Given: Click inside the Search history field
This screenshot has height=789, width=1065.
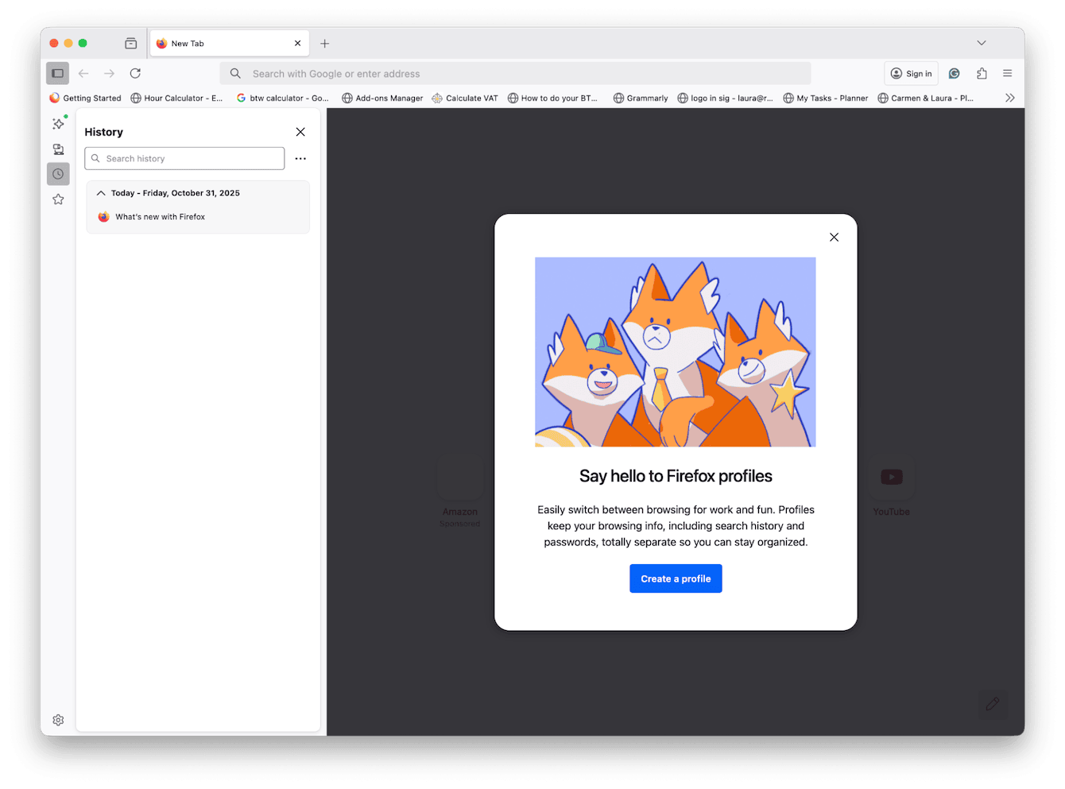Looking at the screenshot, I should click(184, 158).
